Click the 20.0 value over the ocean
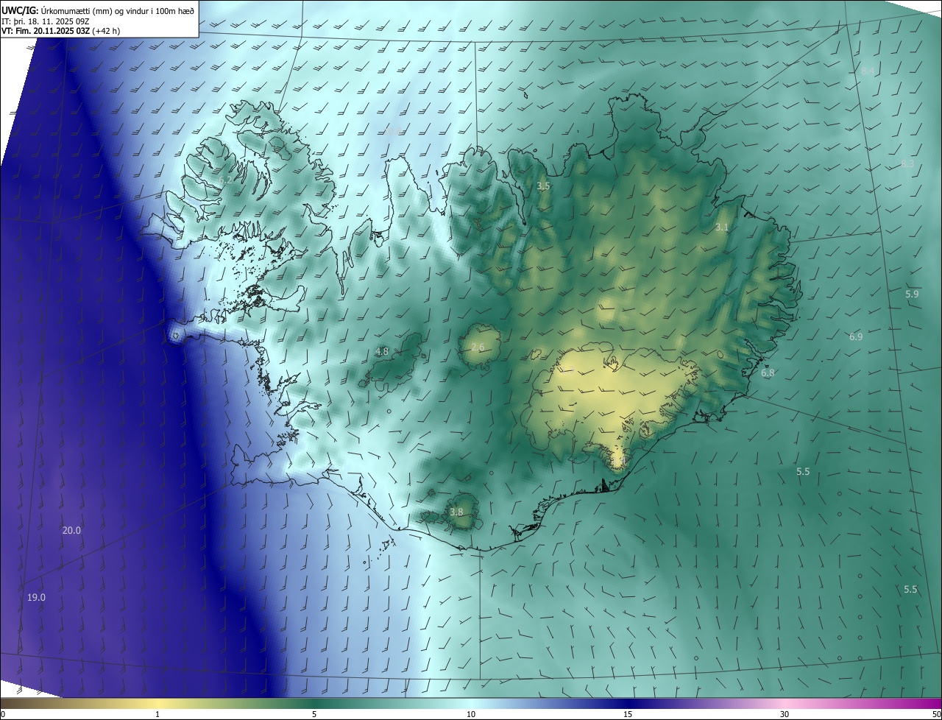The width and height of the screenshot is (942, 720). (71, 530)
